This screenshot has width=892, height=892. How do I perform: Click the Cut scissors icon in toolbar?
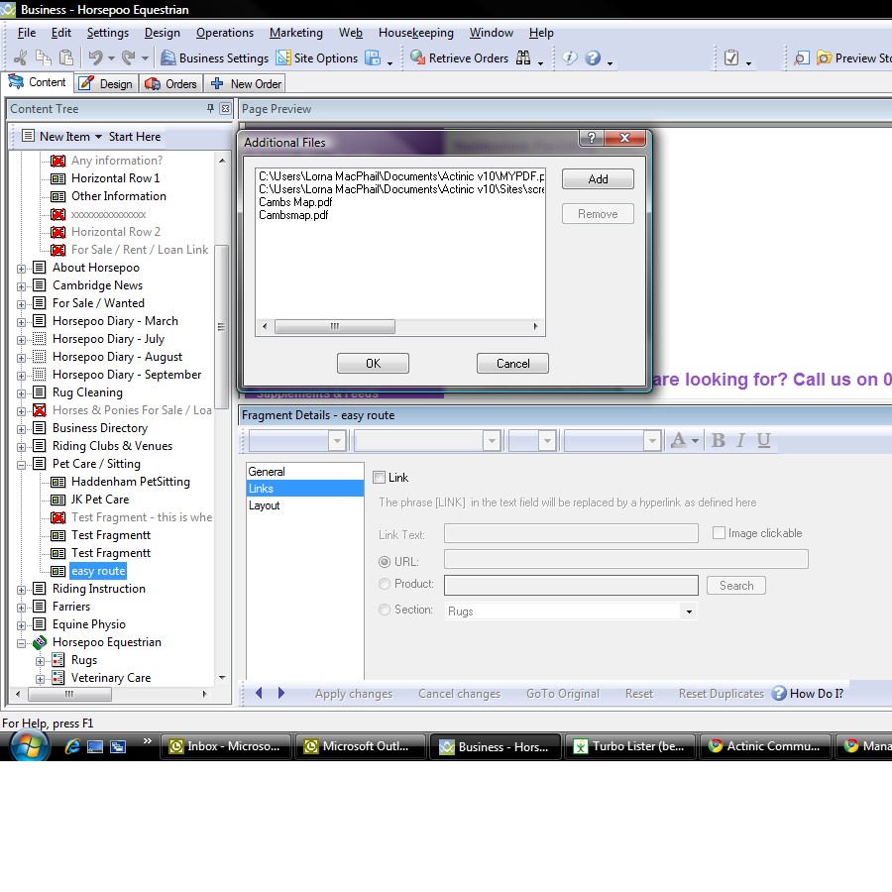[20, 58]
